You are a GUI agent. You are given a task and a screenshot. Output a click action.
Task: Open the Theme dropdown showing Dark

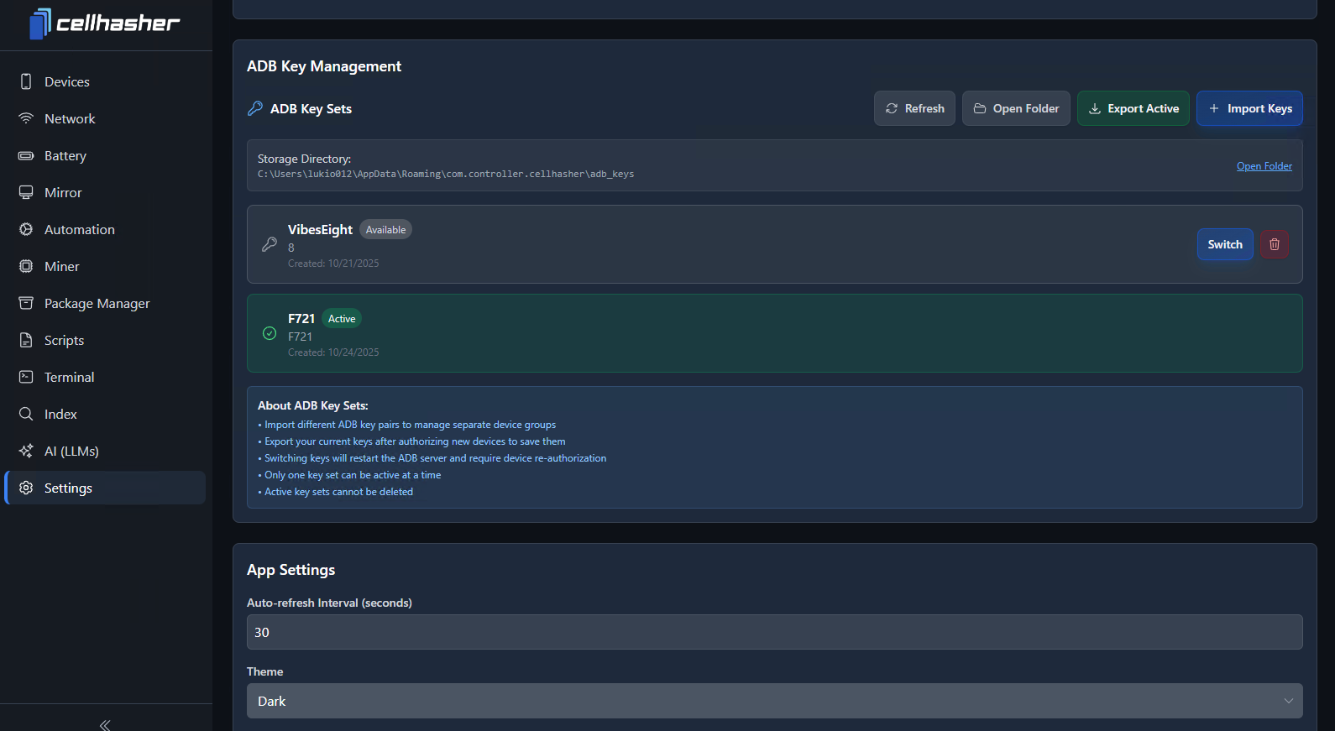coord(773,701)
